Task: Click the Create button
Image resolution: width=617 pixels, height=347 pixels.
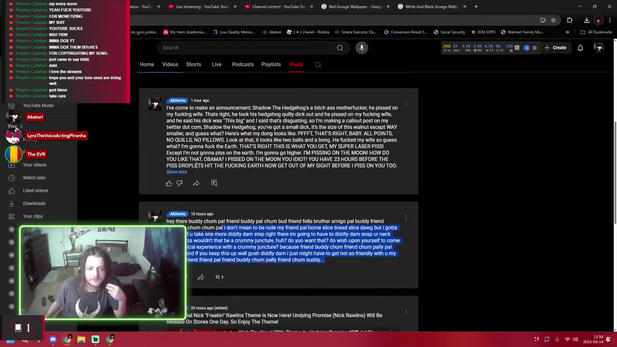Action: point(555,48)
